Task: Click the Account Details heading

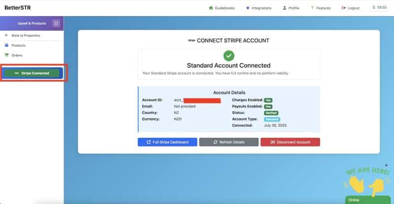Action: pyautogui.click(x=229, y=93)
